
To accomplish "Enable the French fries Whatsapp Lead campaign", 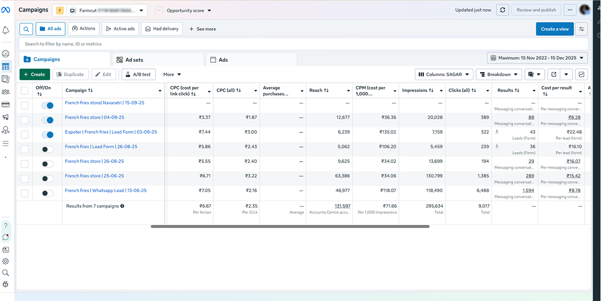I will [x=48, y=193].
